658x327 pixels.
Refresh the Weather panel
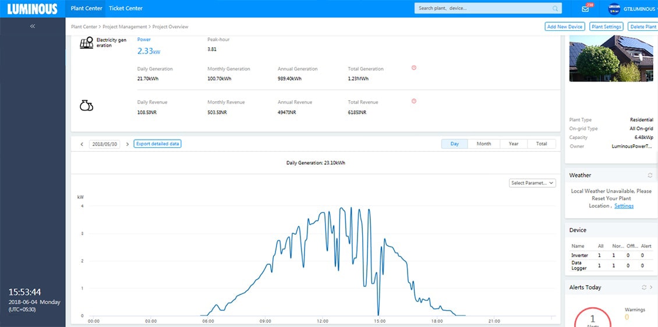(x=650, y=175)
